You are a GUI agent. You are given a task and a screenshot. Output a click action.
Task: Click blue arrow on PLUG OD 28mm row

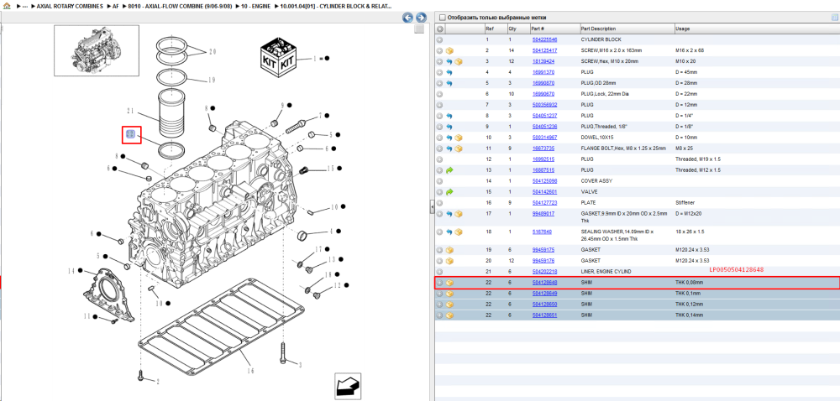(x=449, y=83)
